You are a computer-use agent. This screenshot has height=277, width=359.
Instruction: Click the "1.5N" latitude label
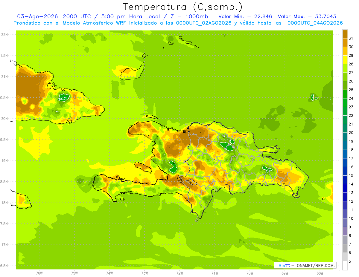[4, 56]
